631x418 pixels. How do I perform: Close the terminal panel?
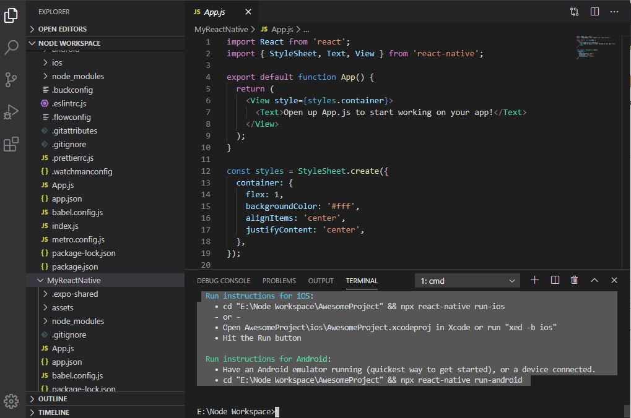pos(614,280)
